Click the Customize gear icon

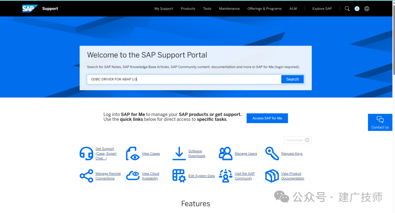pyautogui.click(x=307, y=140)
